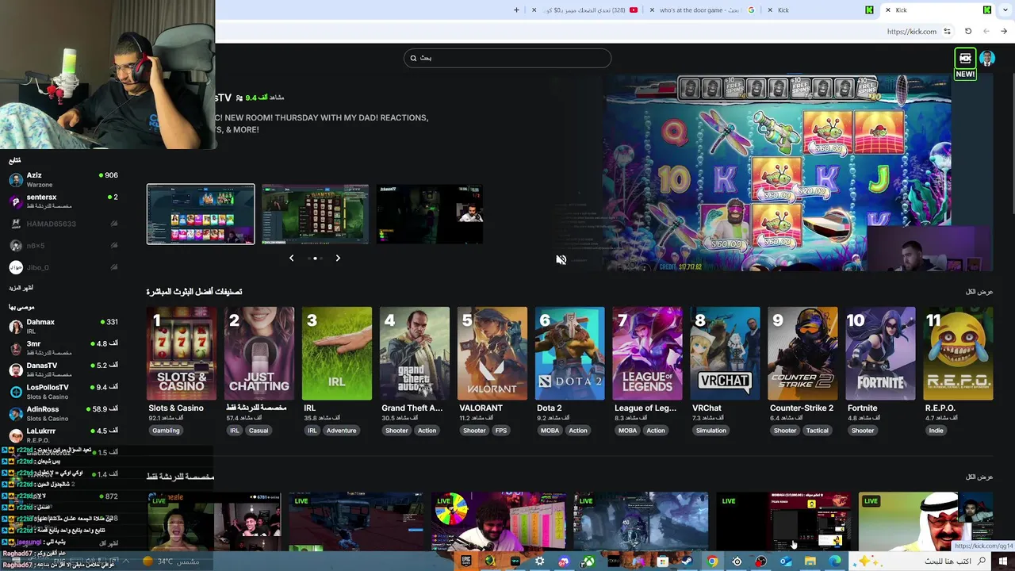Click the Tactical tag
This screenshot has height=571, width=1015.
[818, 431]
